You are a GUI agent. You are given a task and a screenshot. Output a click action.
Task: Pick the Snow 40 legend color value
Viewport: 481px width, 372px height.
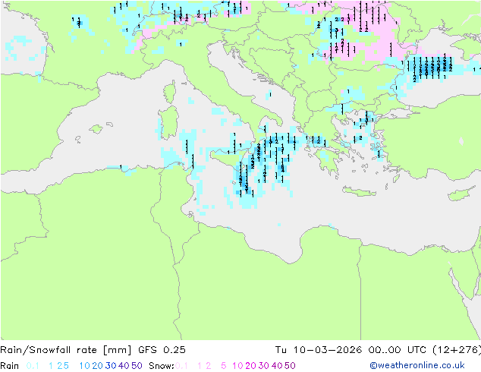[277, 366]
